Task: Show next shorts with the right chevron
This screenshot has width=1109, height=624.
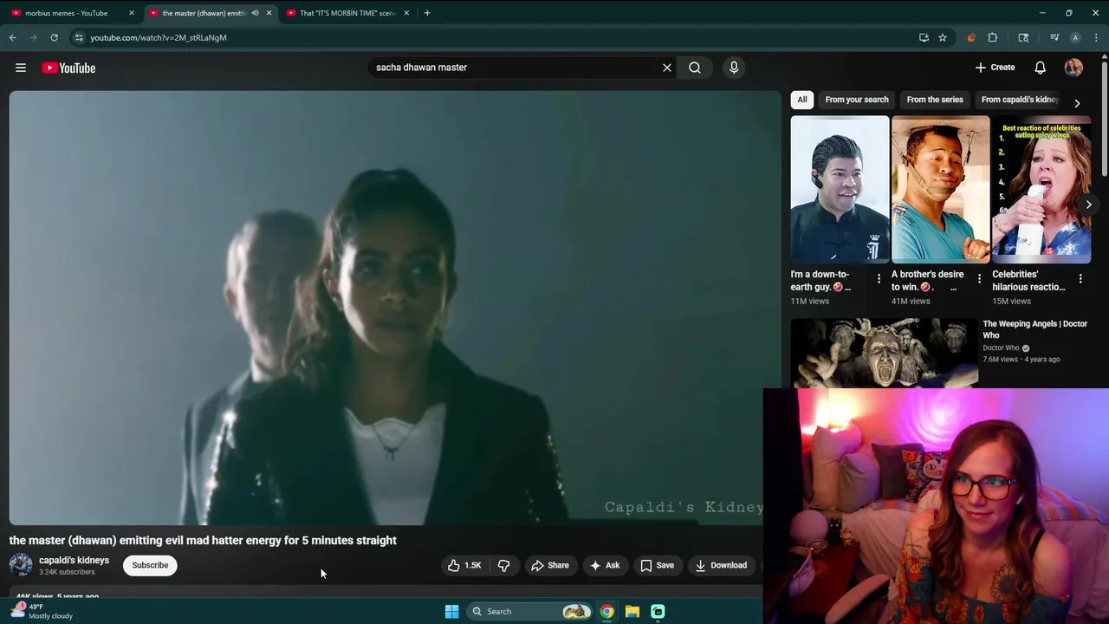Action: [1088, 205]
